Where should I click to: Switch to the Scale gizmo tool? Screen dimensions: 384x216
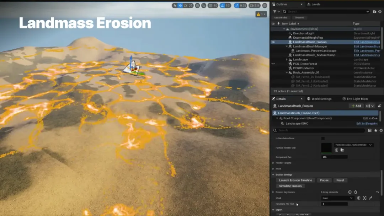pyautogui.click(x=191, y=5)
